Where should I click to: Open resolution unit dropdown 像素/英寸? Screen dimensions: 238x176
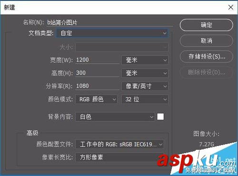145,86
